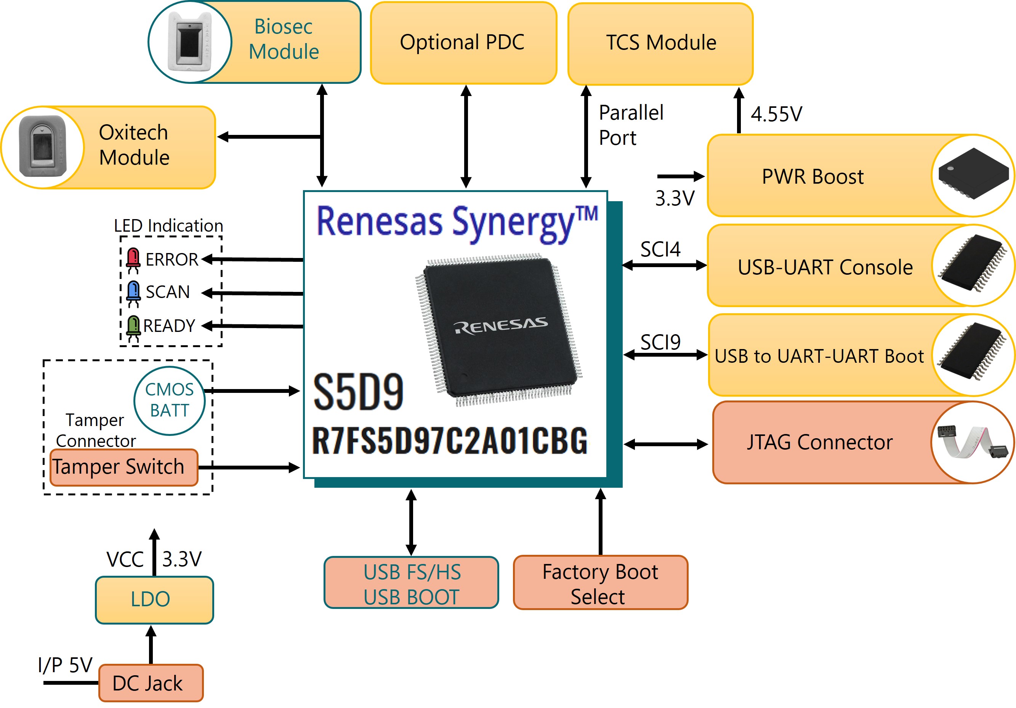Click the READY text label
Image resolution: width=1016 pixels, height=708 pixels.
[x=169, y=326]
